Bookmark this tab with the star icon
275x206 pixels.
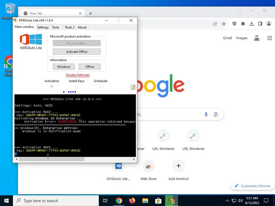(224, 24)
